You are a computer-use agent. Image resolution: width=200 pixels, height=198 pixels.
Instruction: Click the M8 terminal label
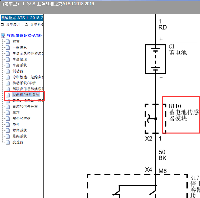163,171
